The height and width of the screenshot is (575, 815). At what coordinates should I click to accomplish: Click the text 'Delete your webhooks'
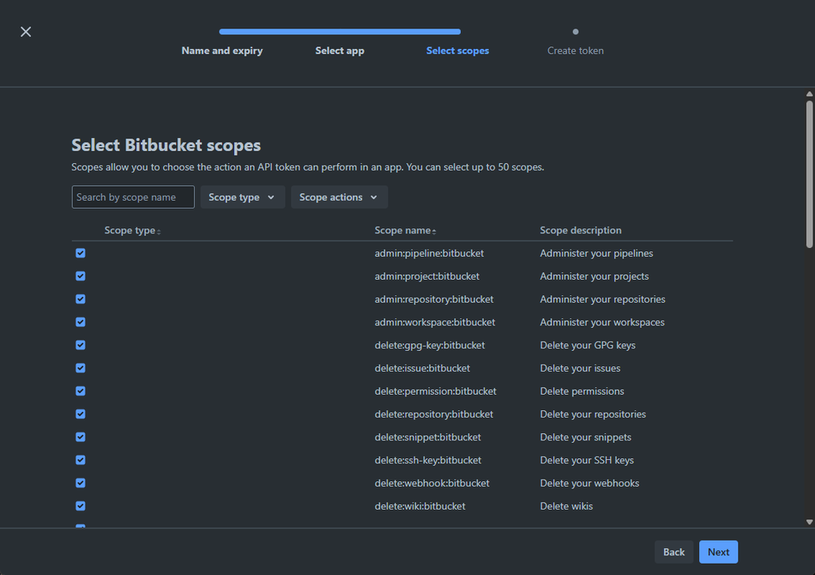point(589,483)
